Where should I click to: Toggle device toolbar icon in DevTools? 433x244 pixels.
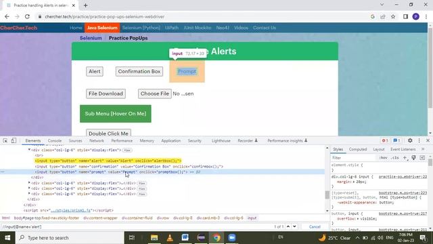[x=14, y=140]
